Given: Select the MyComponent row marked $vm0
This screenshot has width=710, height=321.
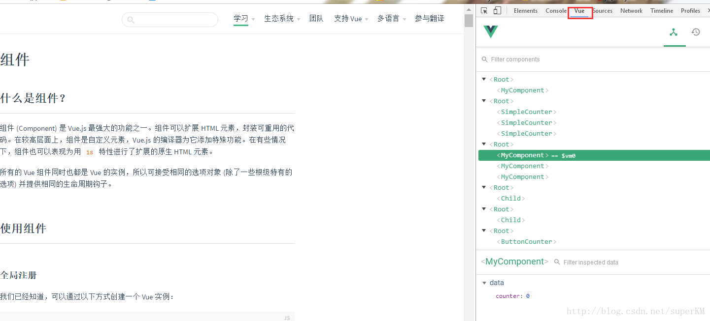Looking at the screenshot, I should point(594,155).
